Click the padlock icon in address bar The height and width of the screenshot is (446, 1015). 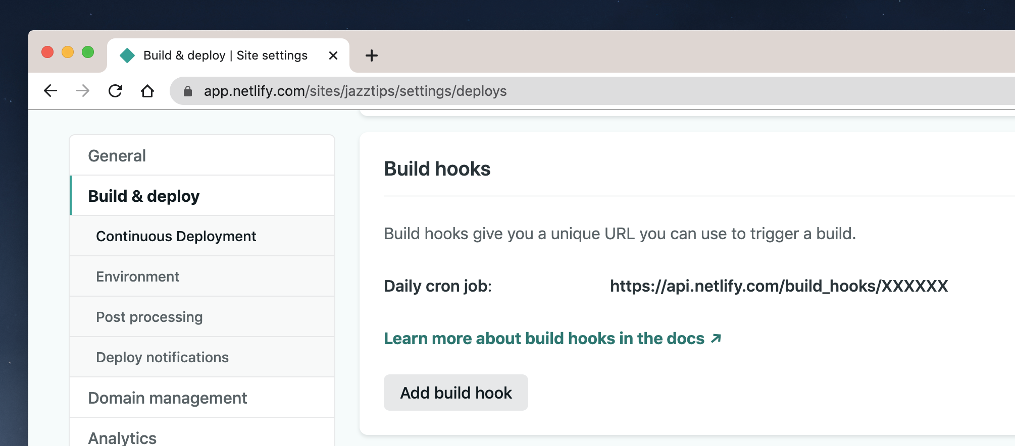coord(188,91)
